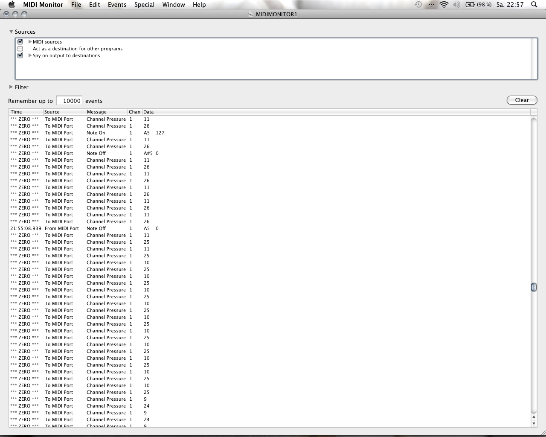Expand Spy on output to destinations arrow
Screen dimensions: 546x437
pos(30,55)
